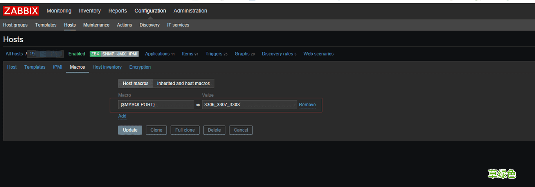Click the SNMP availability badge

point(108,54)
